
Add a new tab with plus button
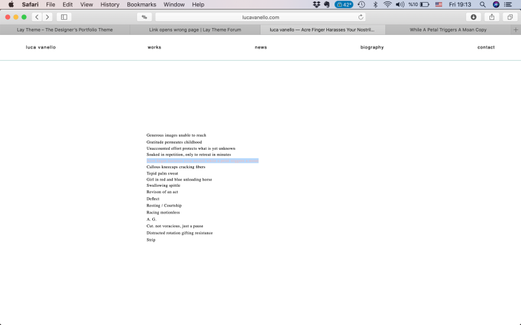coord(516,30)
